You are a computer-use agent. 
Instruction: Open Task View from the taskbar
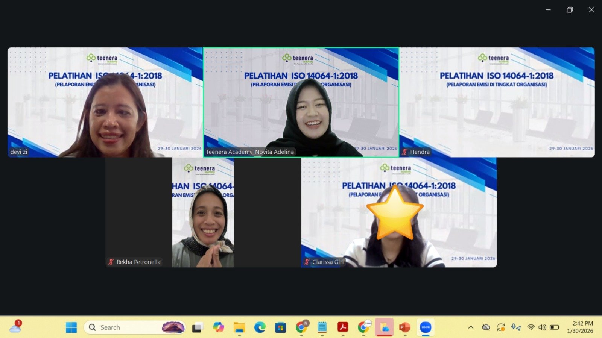click(x=197, y=327)
